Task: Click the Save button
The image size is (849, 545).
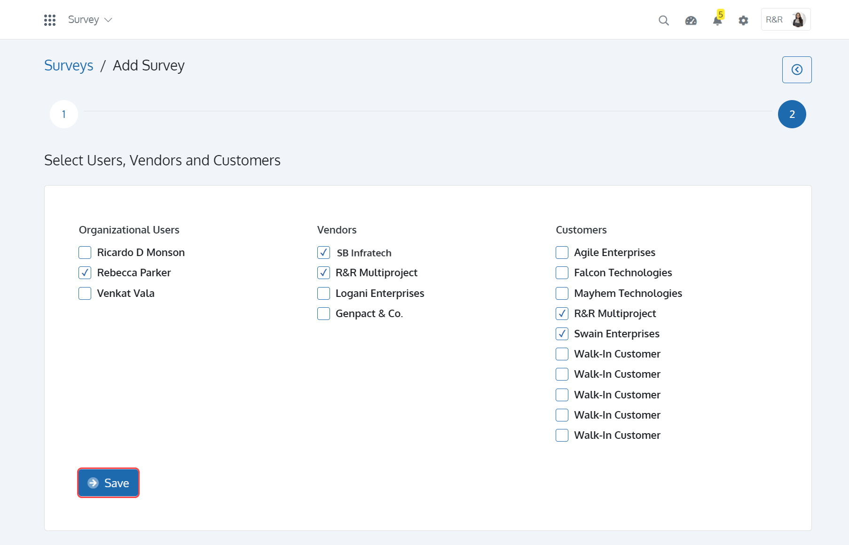Action: point(108,483)
